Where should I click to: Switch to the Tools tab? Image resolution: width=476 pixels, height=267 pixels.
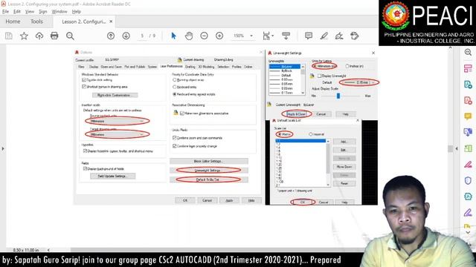[36, 22]
